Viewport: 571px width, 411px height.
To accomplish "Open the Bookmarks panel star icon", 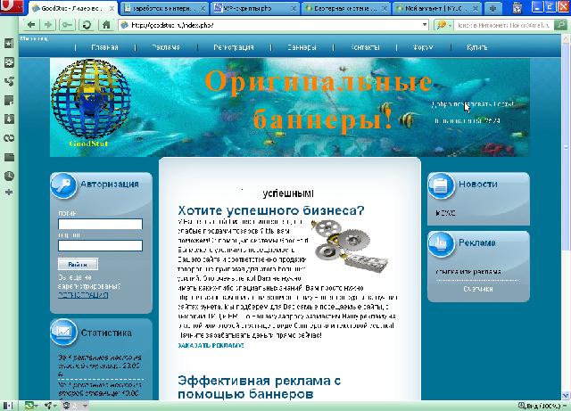I will click(x=8, y=45).
